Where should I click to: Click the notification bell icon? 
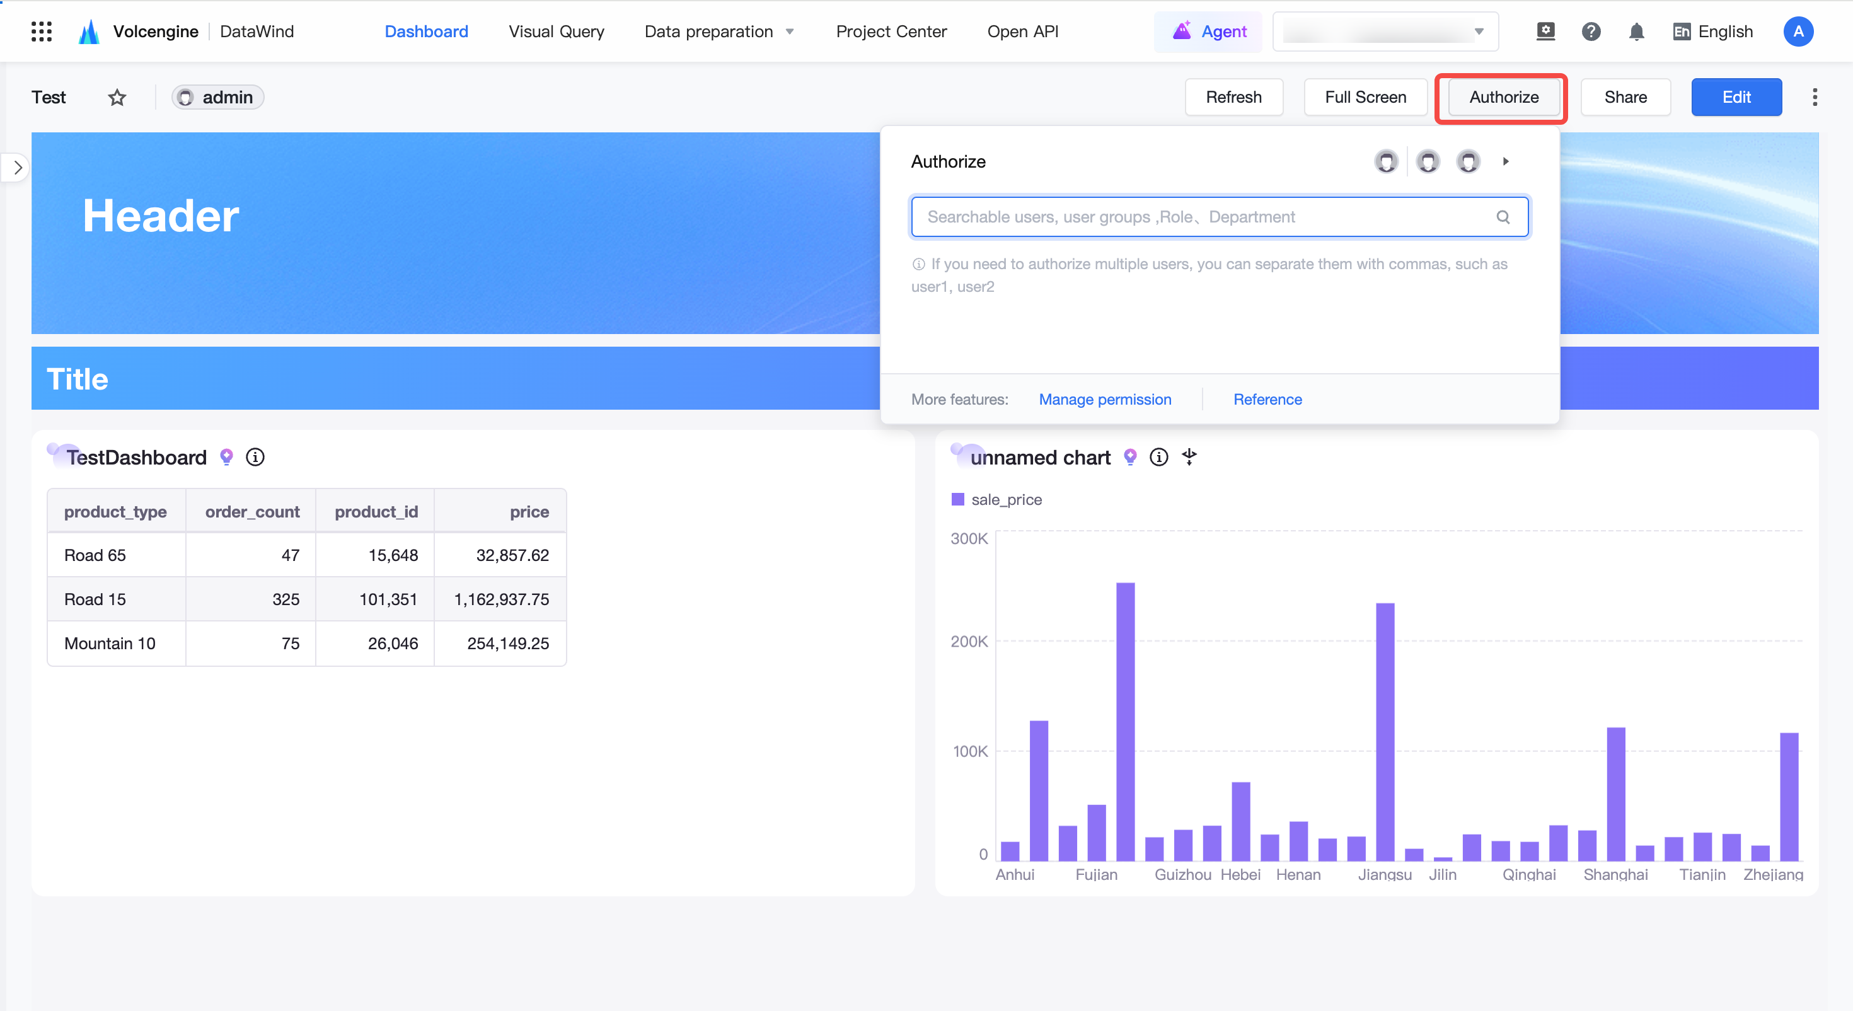(x=1636, y=32)
